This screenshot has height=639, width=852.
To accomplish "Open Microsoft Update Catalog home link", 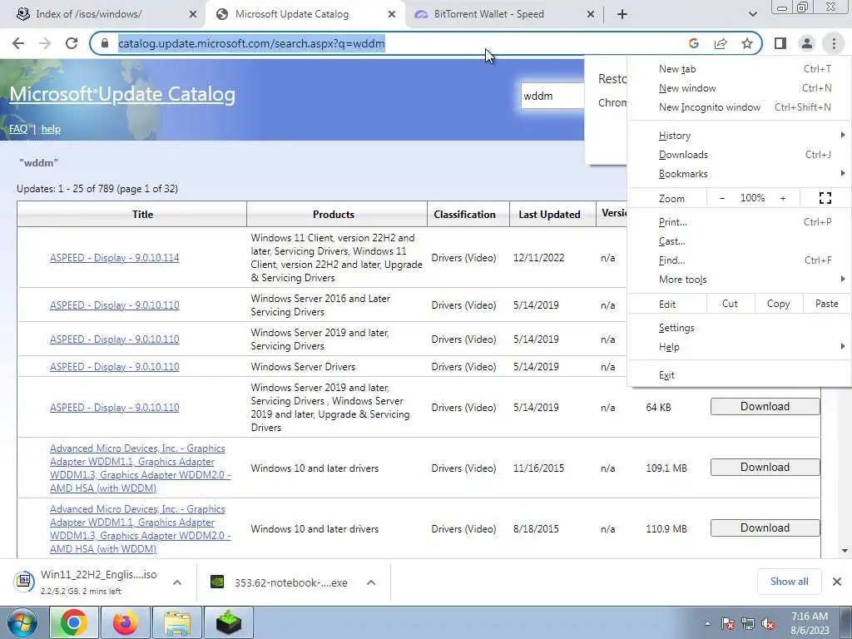I will 122,94.
